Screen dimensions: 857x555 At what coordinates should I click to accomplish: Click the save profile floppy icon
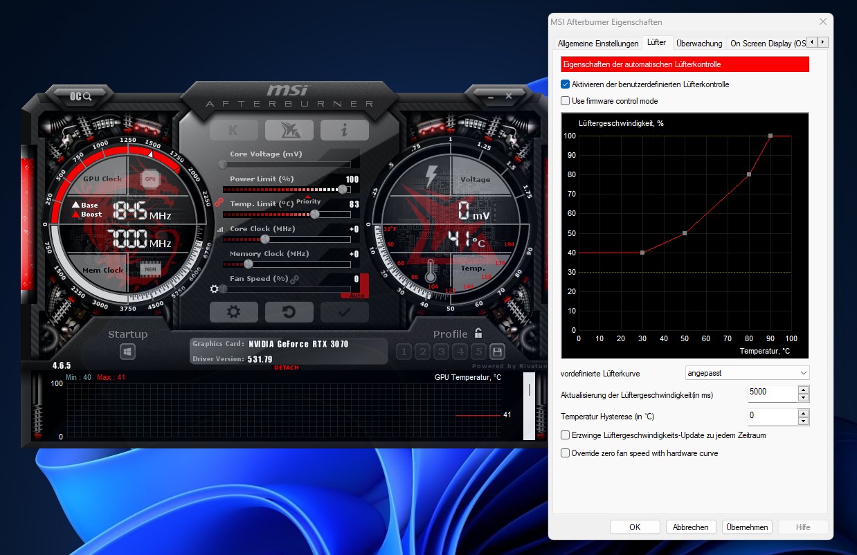pyautogui.click(x=497, y=352)
